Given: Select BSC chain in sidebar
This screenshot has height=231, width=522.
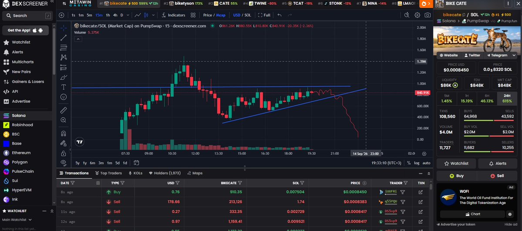Looking at the screenshot, I should tap(16, 134).
